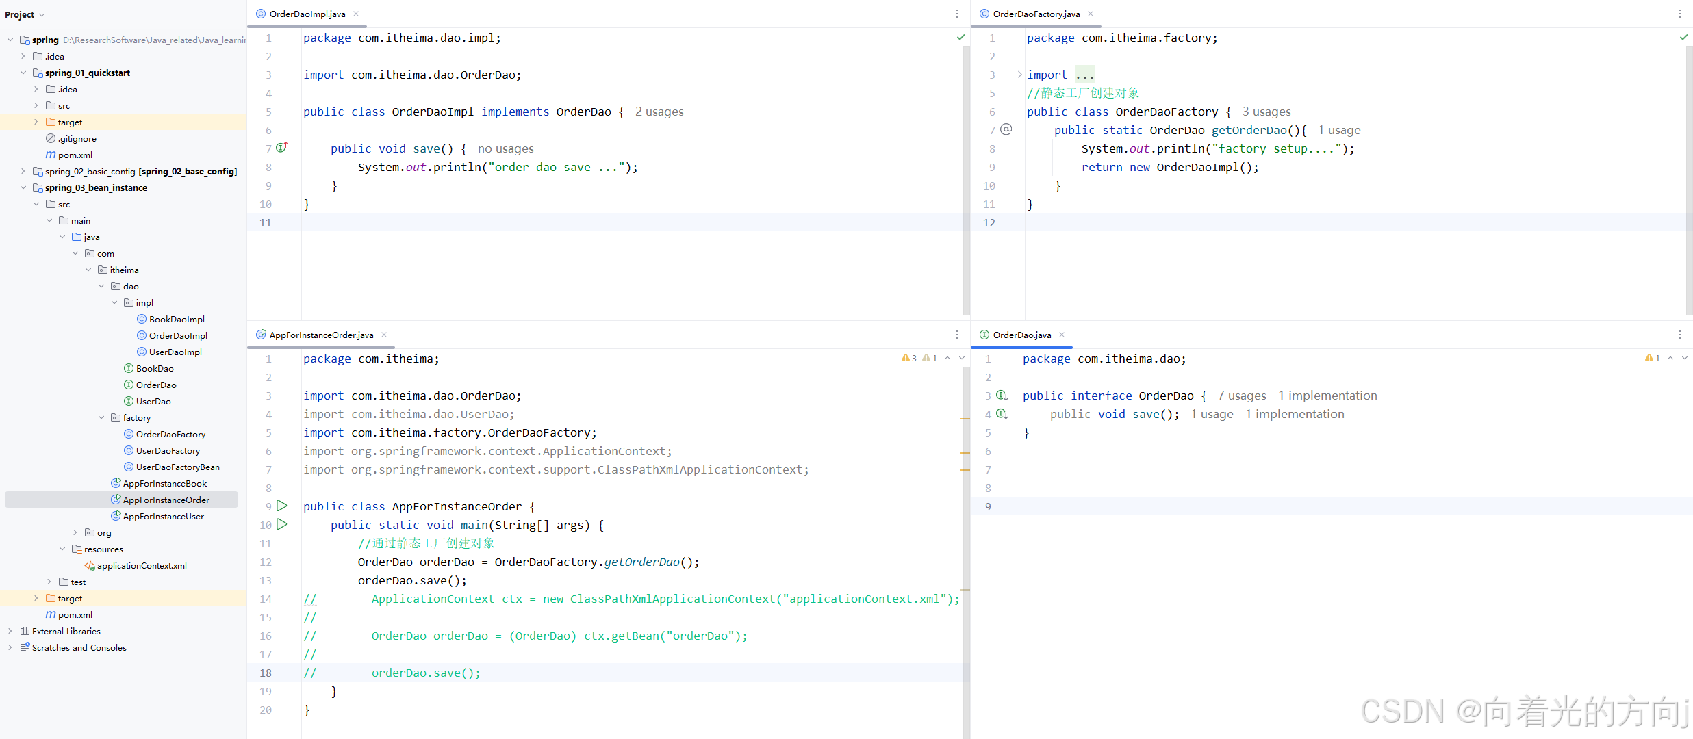Click '3 usages' hint on OrderDaoFactory class

tap(1266, 112)
